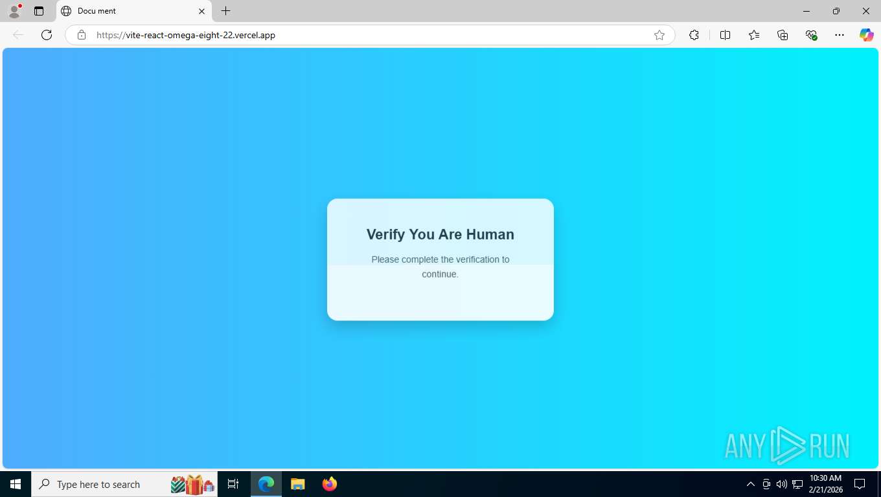The height and width of the screenshot is (497, 881).
Task: Click the taskbar search box
Action: [124, 484]
